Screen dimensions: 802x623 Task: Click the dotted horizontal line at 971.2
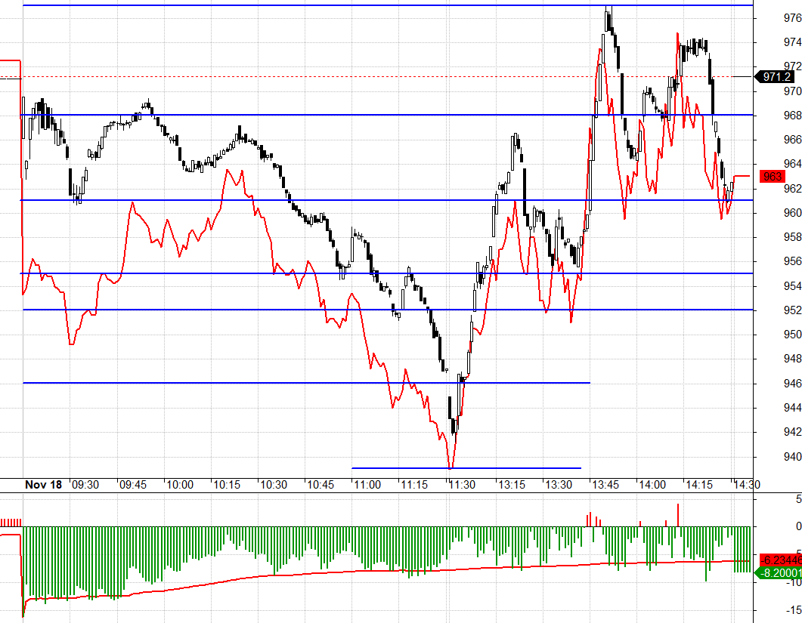pos(378,77)
